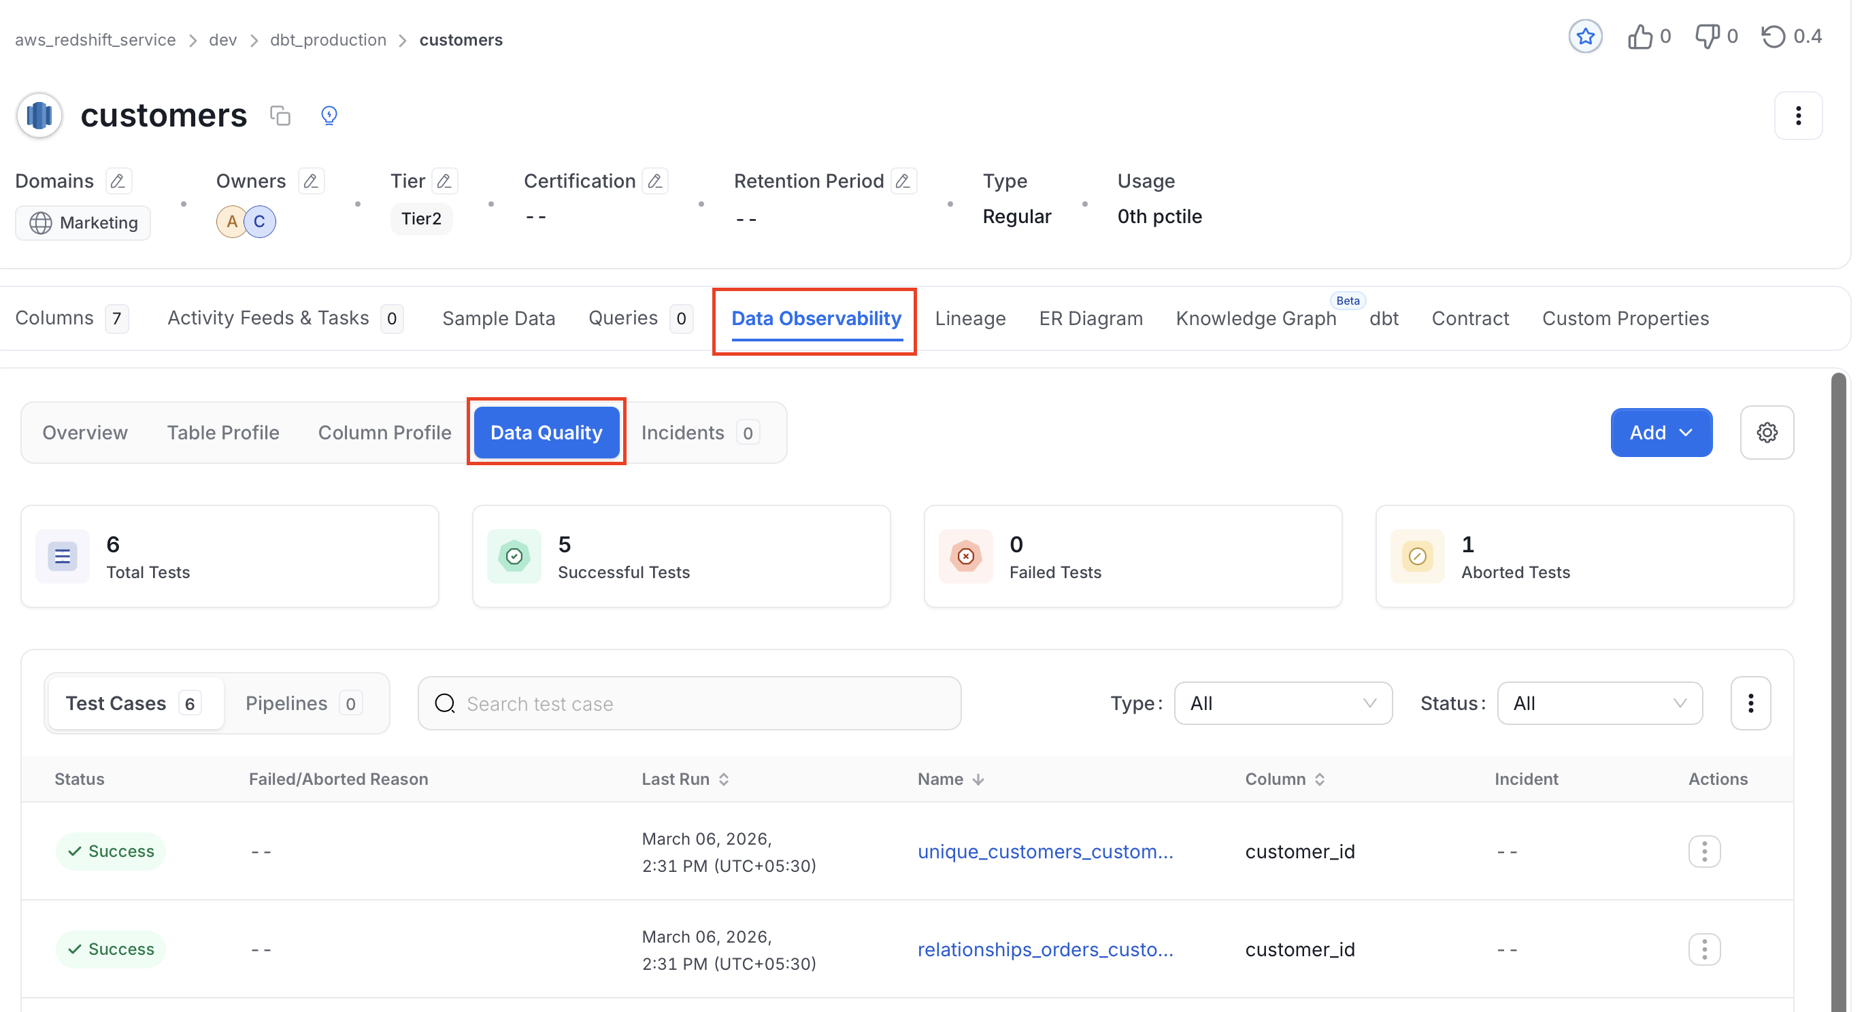Sort by Last Run column
The height and width of the screenshot is (1012, 1864).
pyautogui.click(x=723, y=779)
